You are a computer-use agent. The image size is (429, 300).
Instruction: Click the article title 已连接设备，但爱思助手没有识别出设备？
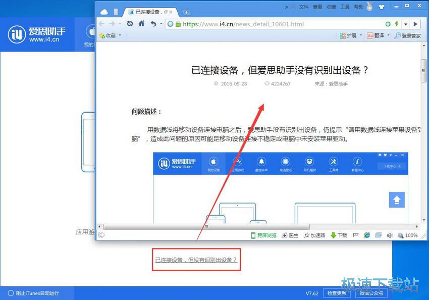pyautogui.click(x=280, y=70)
